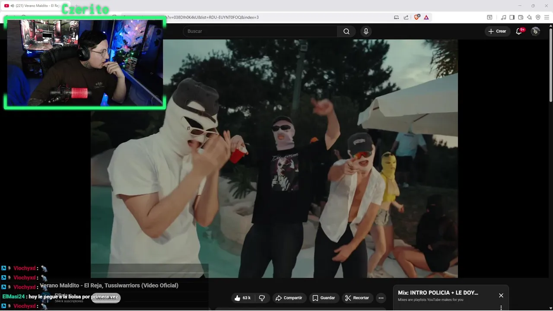The image size is (553, 311).
Task: Share the video via Compartir
Action: [289, 298]
